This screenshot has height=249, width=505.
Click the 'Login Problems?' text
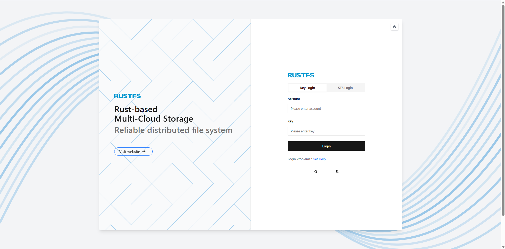[300, 159]
